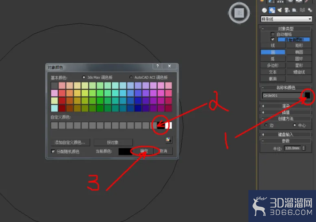Click the 当前颜色 black preview swatch

pos(125,151)
